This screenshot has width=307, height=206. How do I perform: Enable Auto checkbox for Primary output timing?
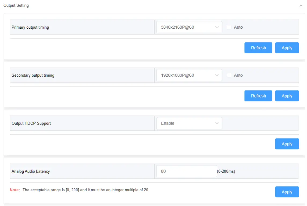point(229,27)
